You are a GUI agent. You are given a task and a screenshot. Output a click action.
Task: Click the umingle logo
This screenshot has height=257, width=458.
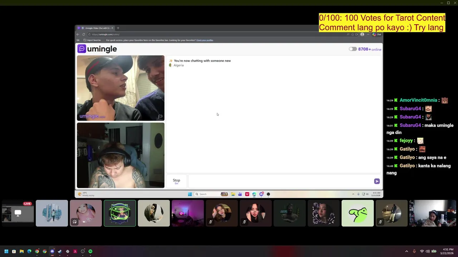point(97,49)
